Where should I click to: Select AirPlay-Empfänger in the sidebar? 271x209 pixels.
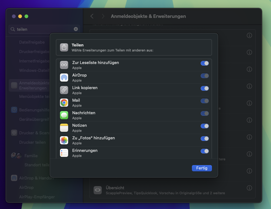[x=37, y=197]
